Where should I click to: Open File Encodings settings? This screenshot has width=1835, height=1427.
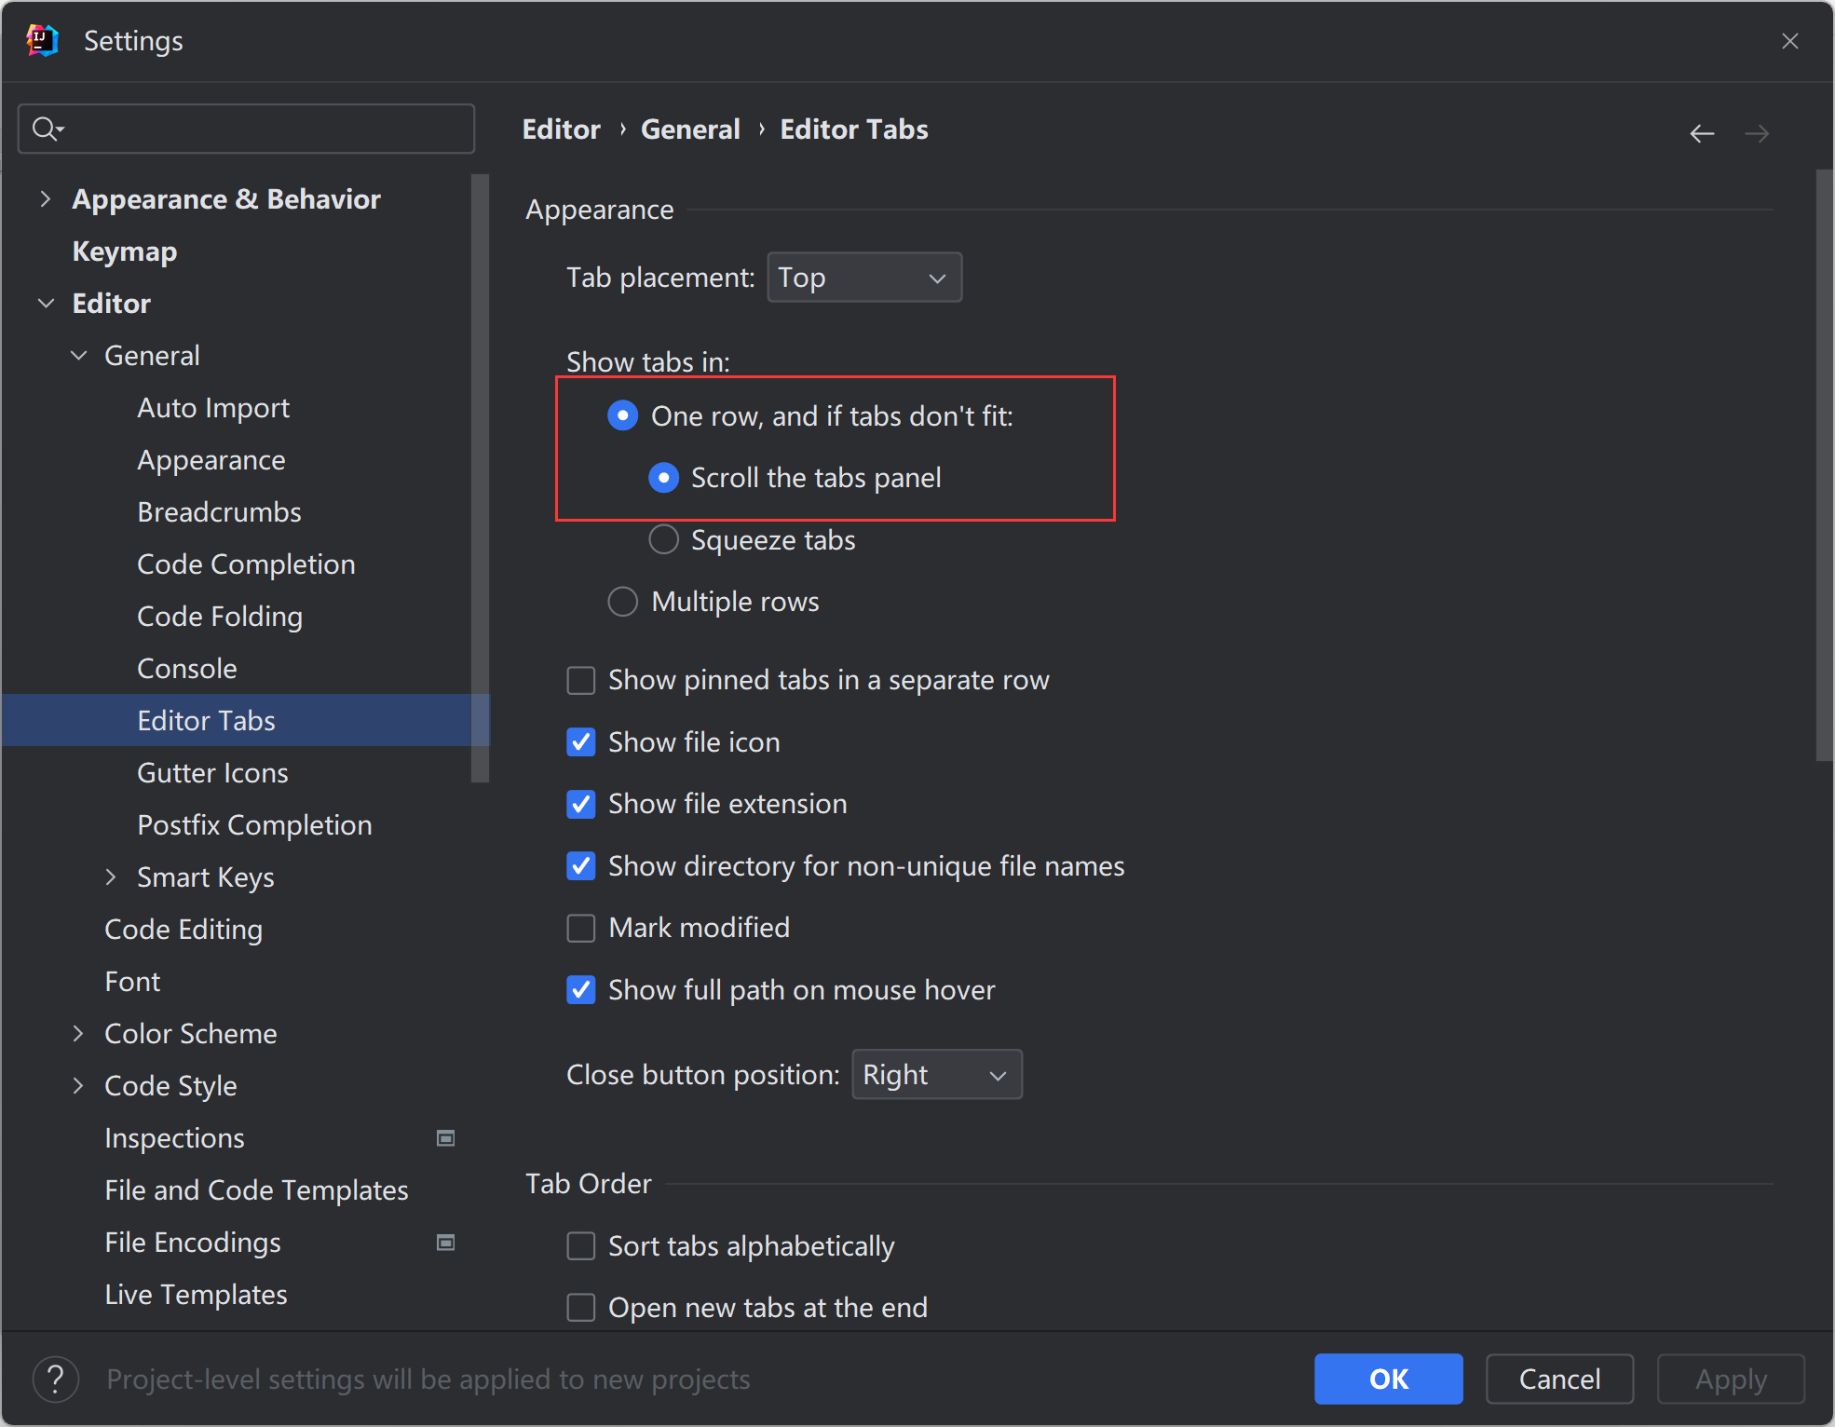tap(193, 1243)
